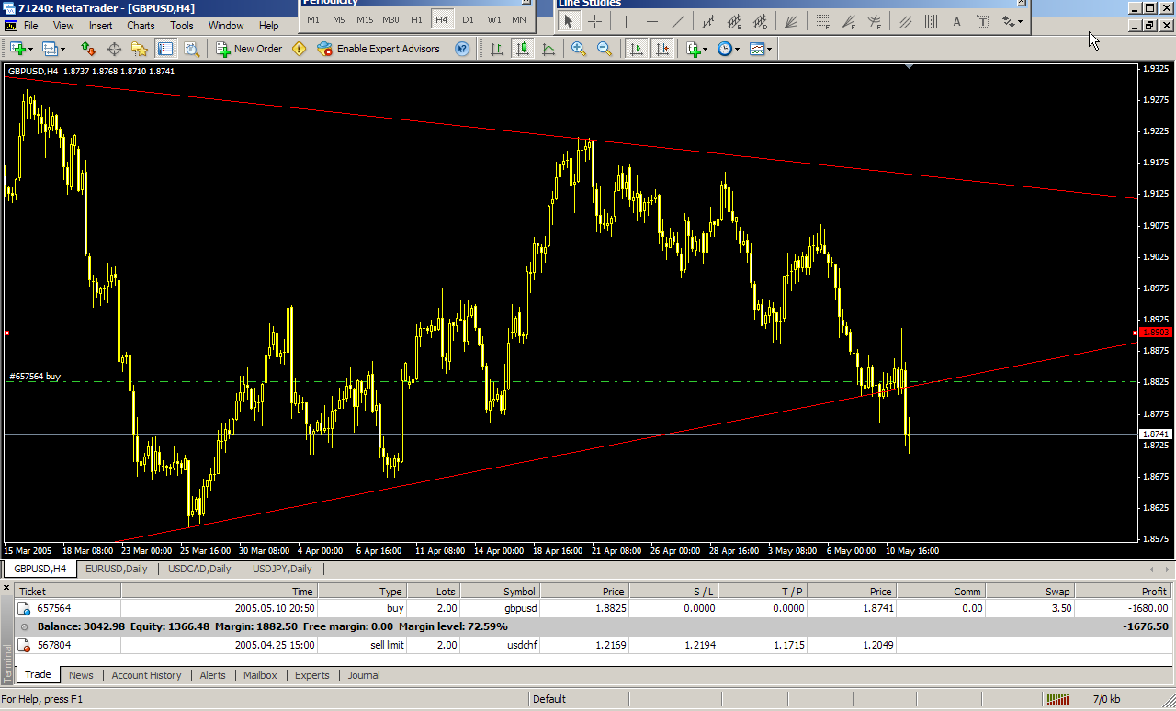Switch to the Account History tab

pos(146,675)
